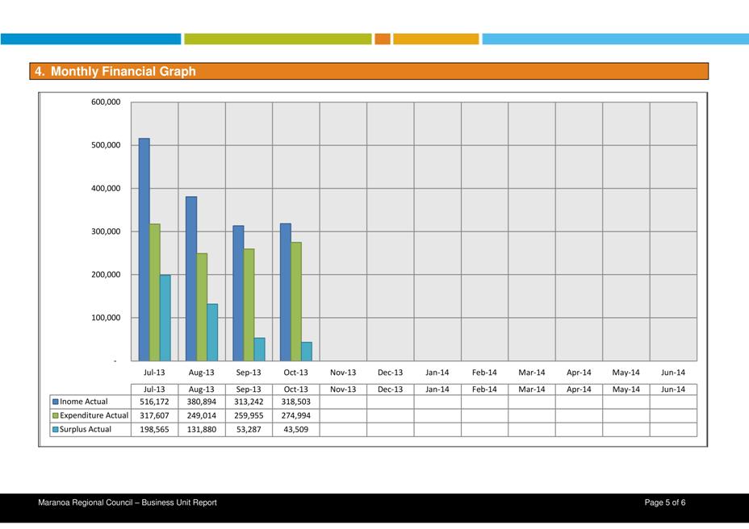Click the Sep-13 green expenditure bar
The height and width of the screenshot is (529, 749).
point(249,305)
